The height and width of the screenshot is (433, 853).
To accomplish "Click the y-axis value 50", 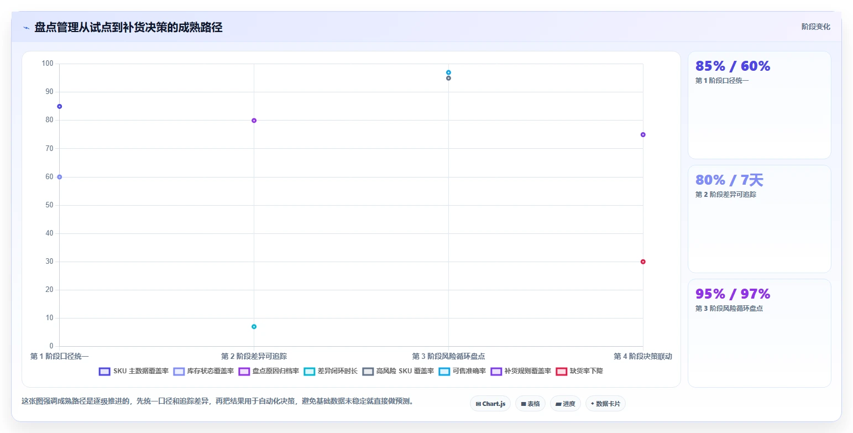I will tap(49, 205).
